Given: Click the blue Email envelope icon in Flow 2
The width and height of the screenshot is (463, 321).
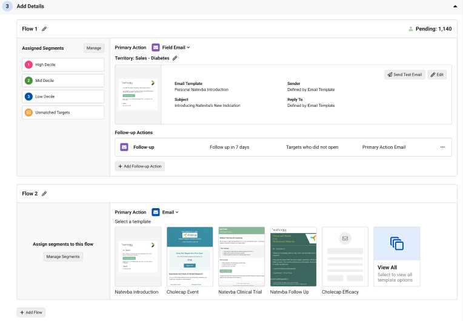Looking at the screenshot, I should [156, 212].
